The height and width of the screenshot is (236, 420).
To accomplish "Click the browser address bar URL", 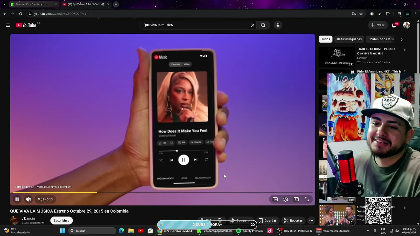I will click(x=60, y=14).
